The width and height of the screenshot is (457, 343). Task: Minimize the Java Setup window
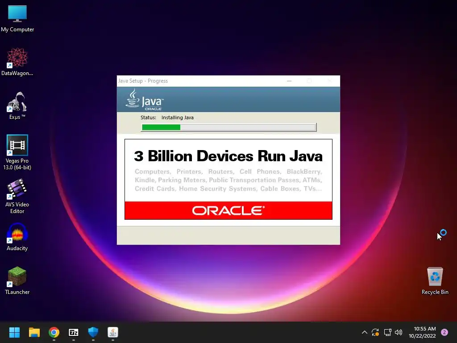tap(289, 81)
